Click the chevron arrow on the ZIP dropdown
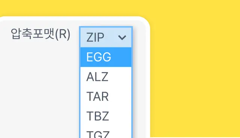Viewport: 240px width, 138px height. coord(122,37)
